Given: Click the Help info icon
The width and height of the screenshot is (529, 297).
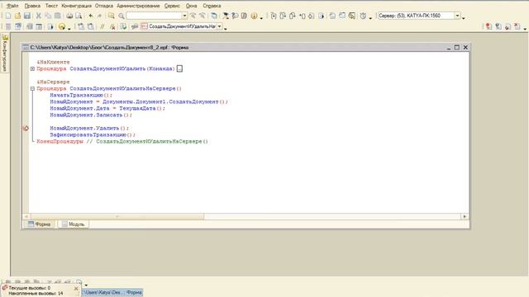Looking at the screenshot, I should pos(254,16).
